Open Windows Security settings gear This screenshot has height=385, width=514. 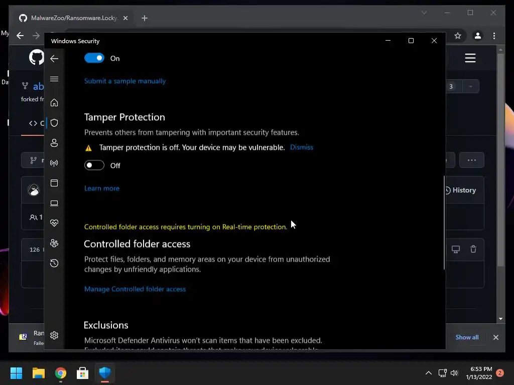[54, 335]
